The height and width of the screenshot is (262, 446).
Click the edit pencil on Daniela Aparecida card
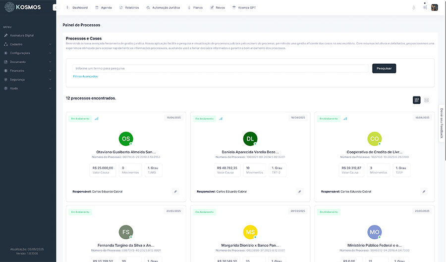coord(299,191)
